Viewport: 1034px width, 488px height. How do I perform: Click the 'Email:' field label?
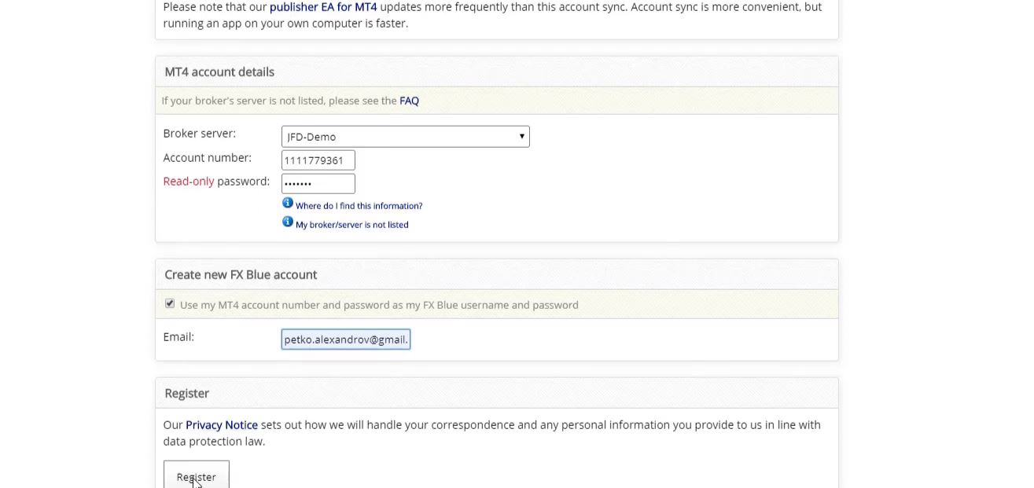click(178, 337)
